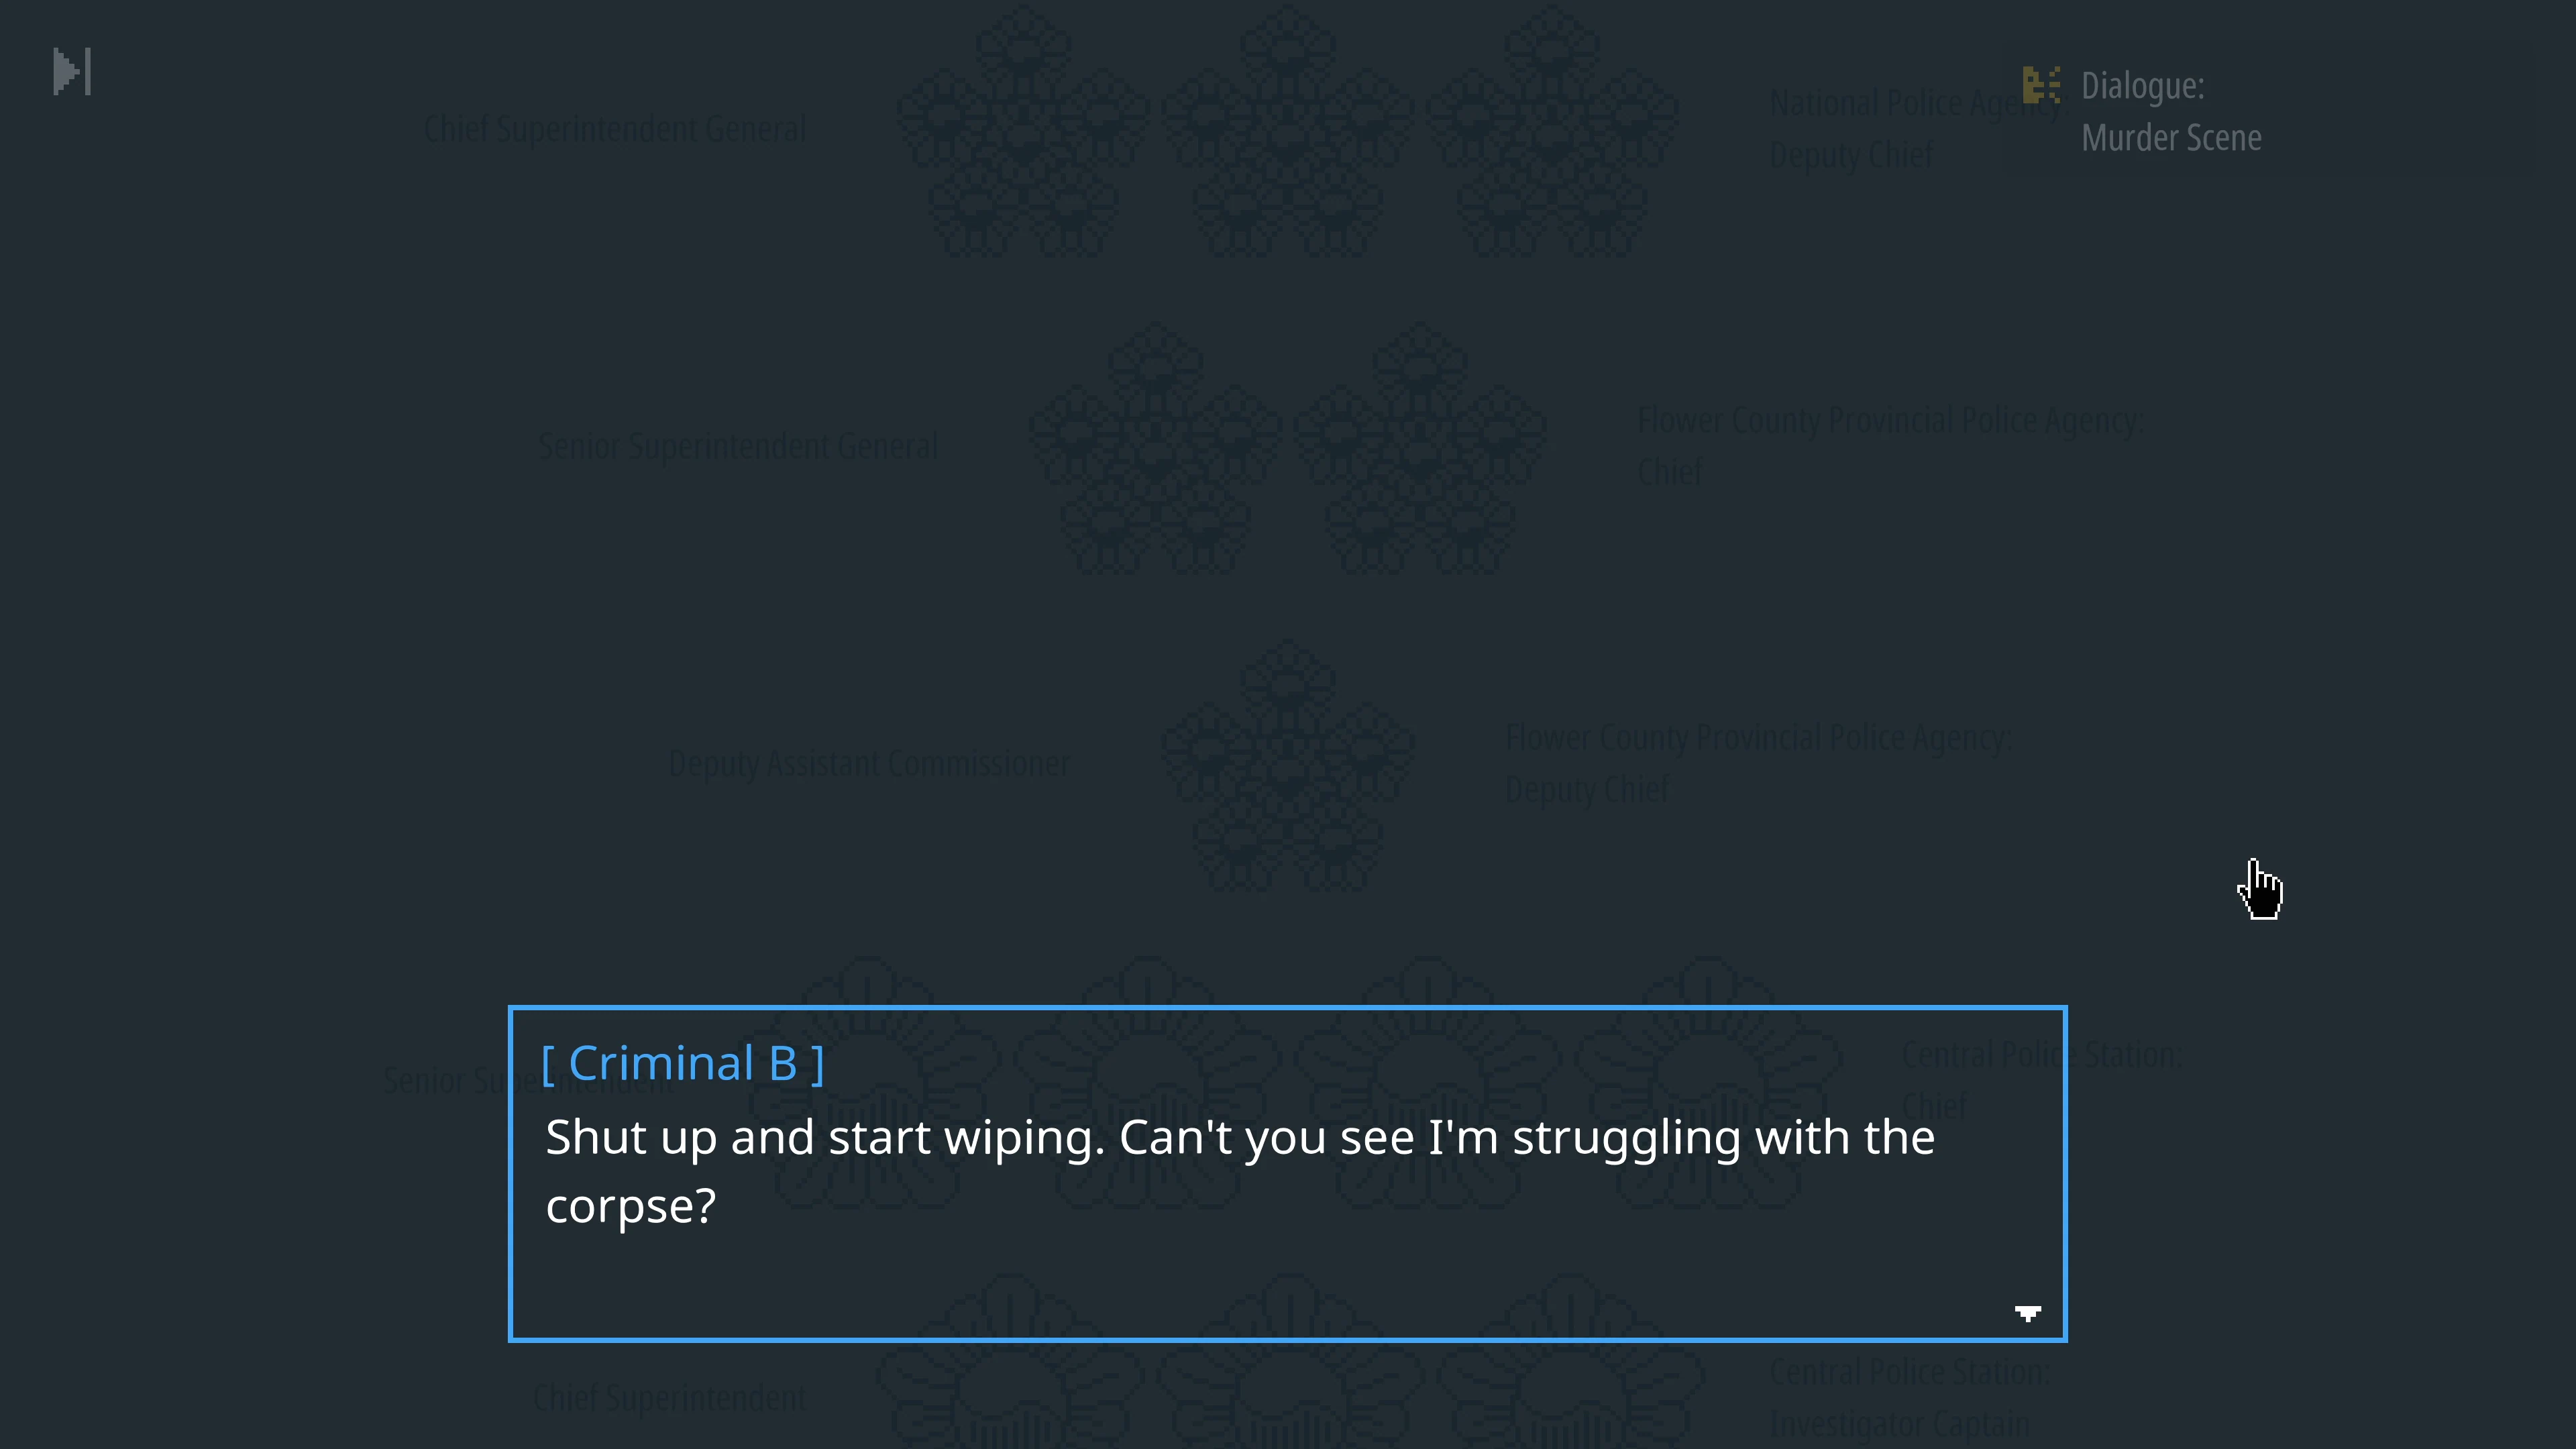Select the Flower County Provincial Police Agency Chief label

[1890, 445]
